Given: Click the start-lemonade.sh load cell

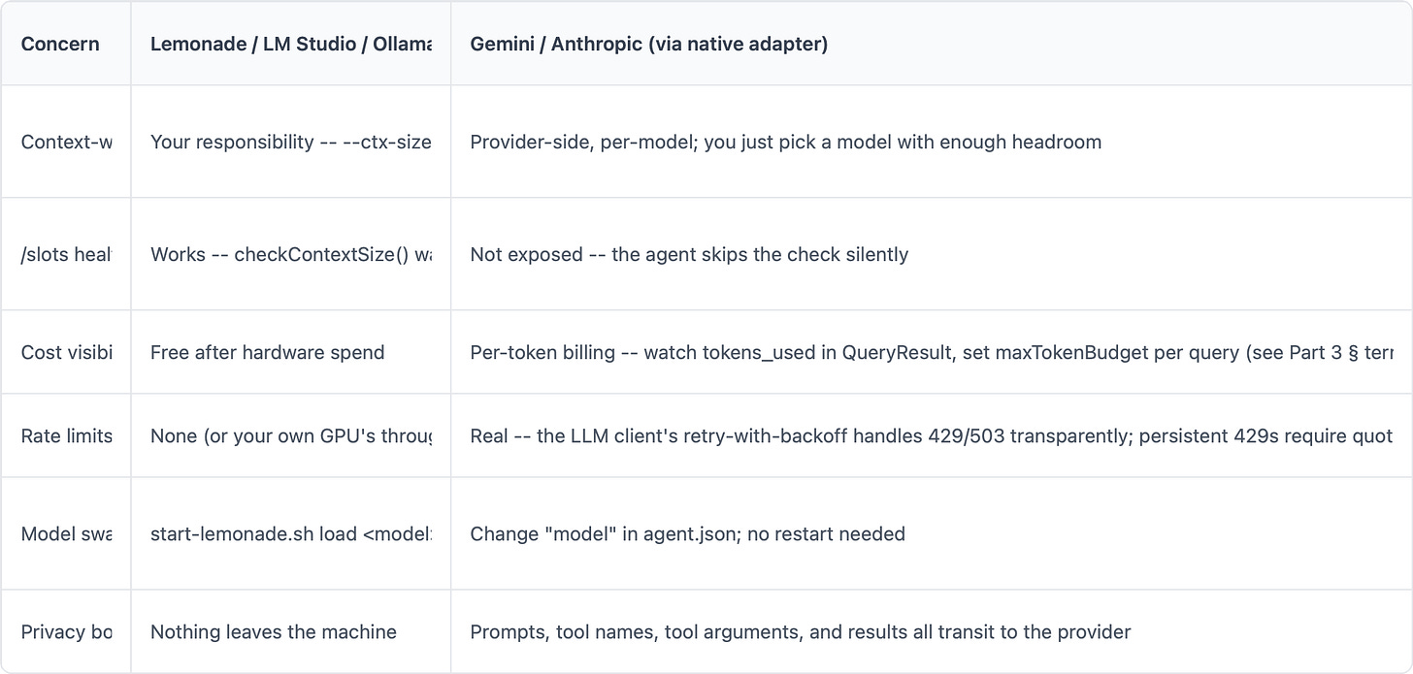Looking at the screenshot, I should point(291,533).
